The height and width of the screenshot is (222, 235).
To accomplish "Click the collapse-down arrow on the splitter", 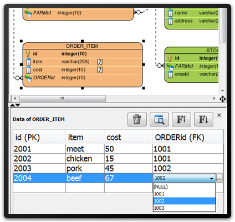I will tap(18, 105).
